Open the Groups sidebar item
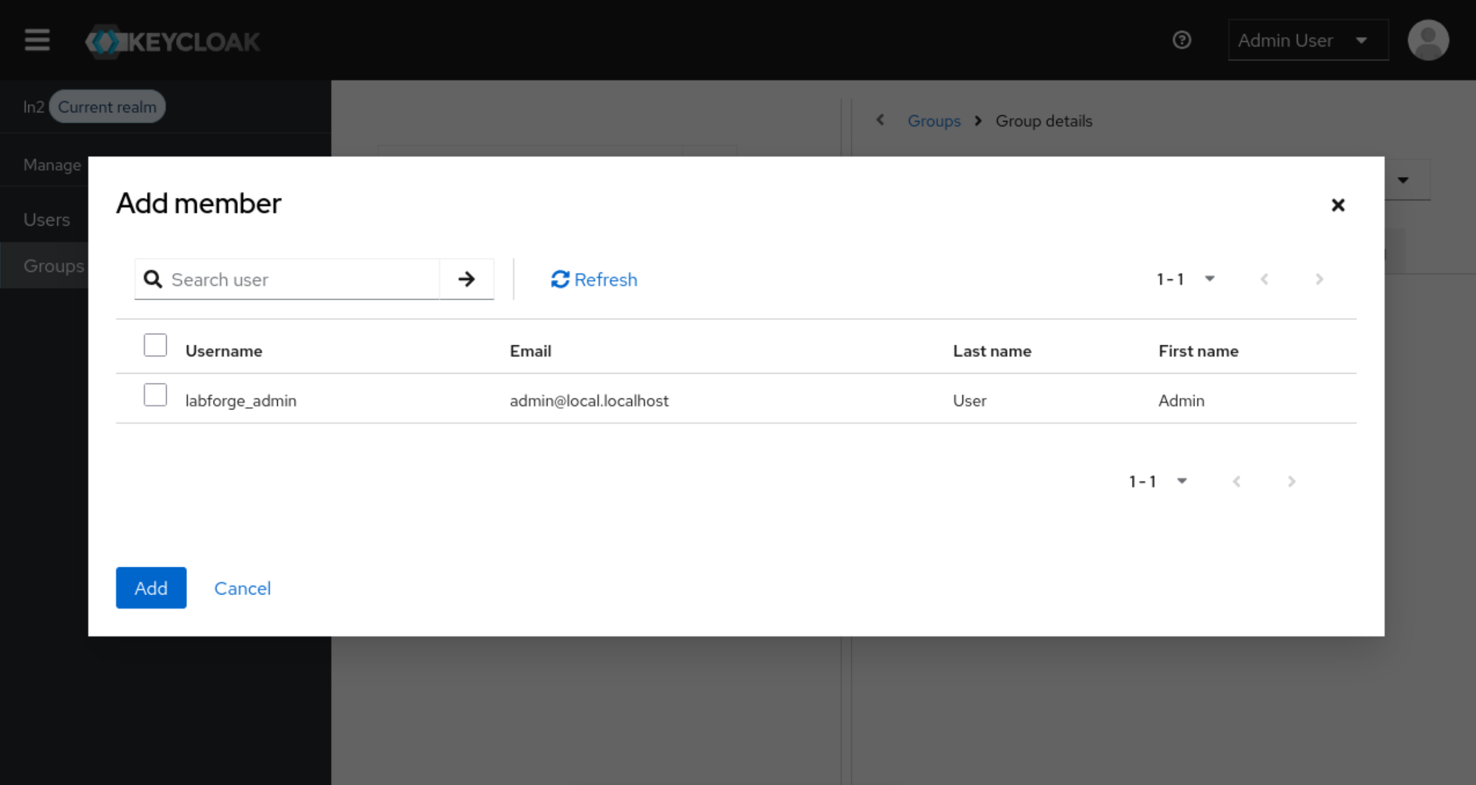 pos(53,266)
